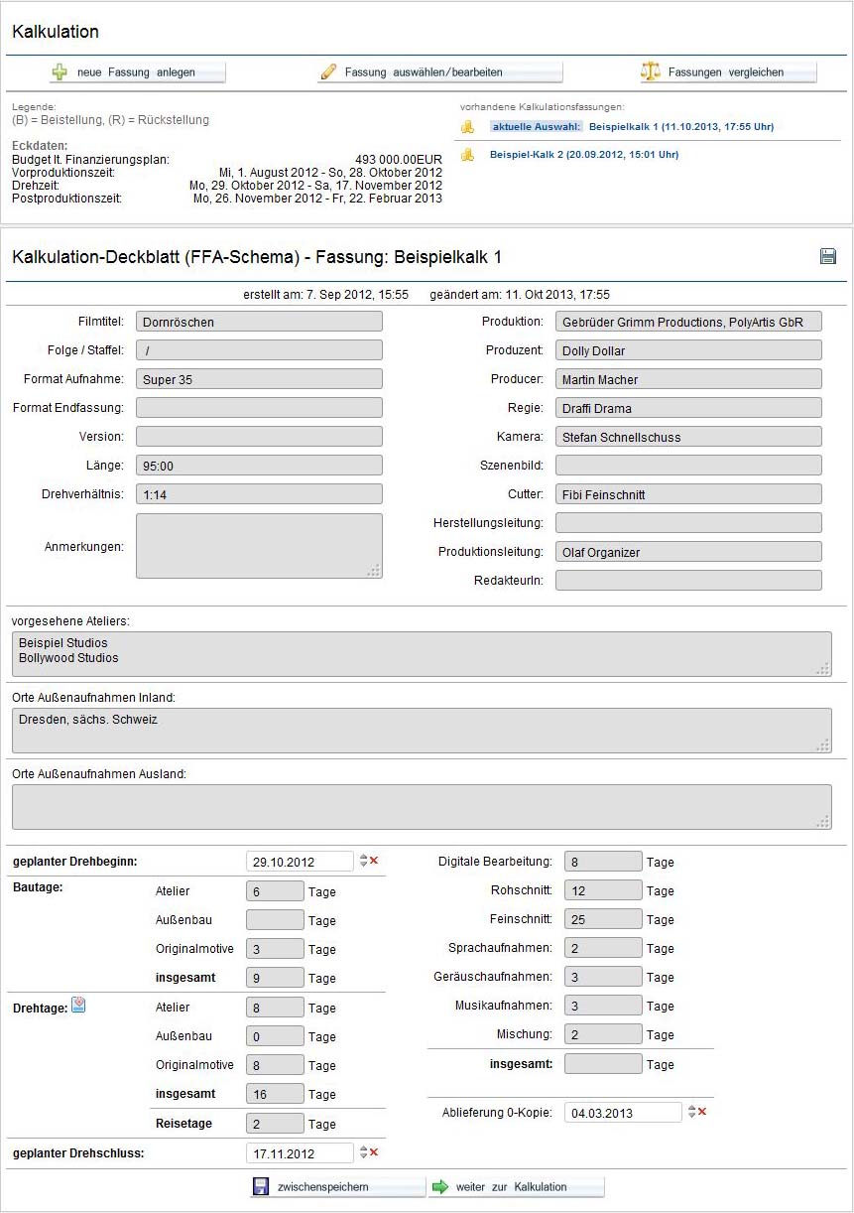Click the Mischung days field

603,1034
